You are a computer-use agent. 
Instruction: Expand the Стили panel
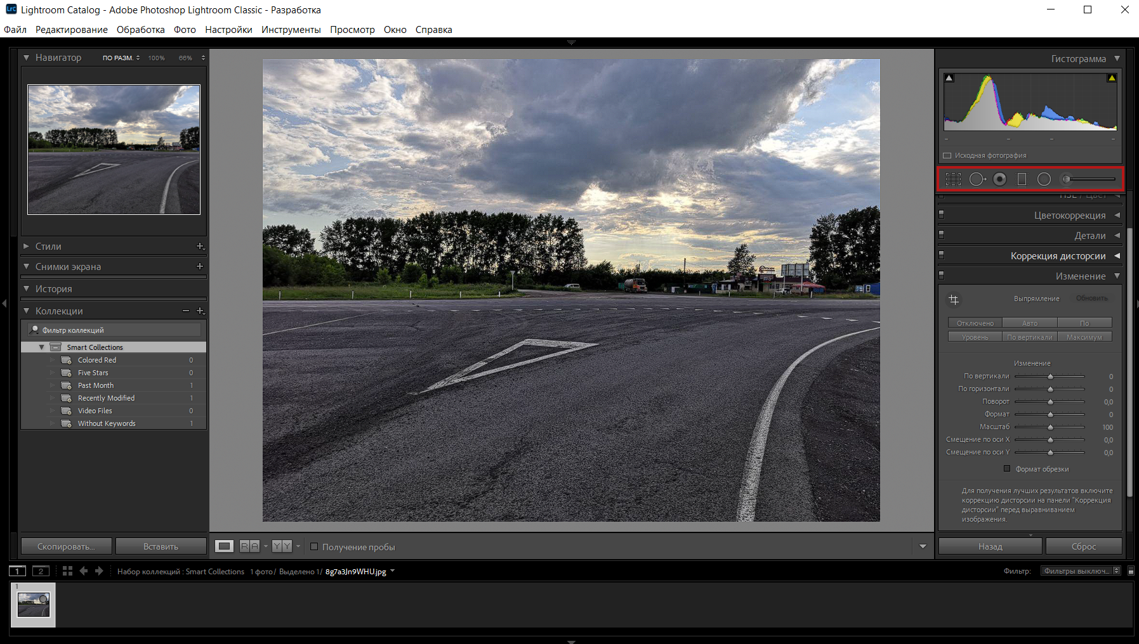tap(26, 247)
